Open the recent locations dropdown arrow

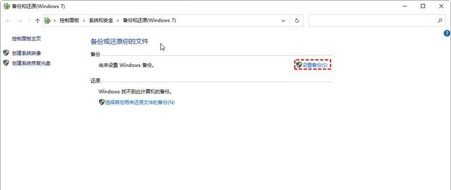(x=29, y=21)
